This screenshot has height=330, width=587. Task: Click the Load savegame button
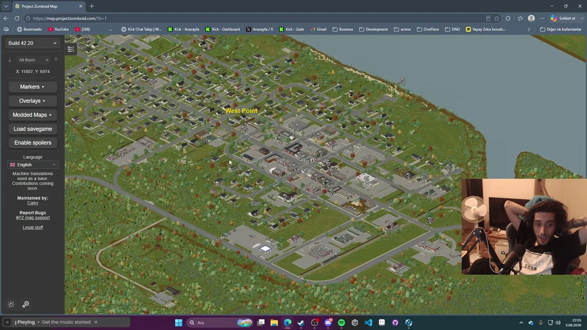pyautogui.click(x=33, y=129)
